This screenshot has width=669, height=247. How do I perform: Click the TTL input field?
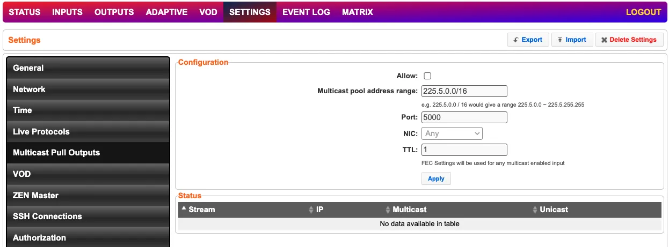point(464,149)
